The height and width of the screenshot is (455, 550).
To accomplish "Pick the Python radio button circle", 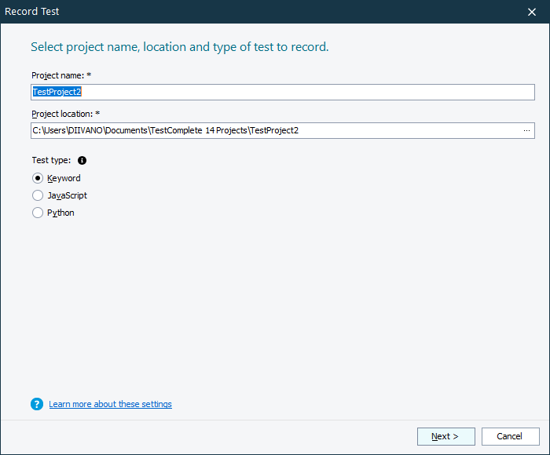I will tap(38, 213).
